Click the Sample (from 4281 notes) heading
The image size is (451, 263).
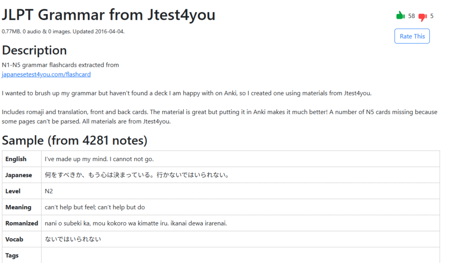click(74, 140)
